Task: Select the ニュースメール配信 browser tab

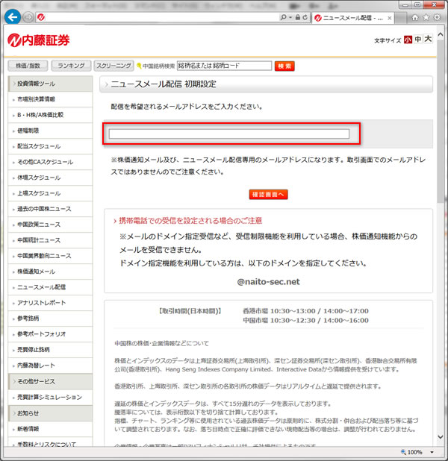Action: pyautogui.click(x=352, y=18)
